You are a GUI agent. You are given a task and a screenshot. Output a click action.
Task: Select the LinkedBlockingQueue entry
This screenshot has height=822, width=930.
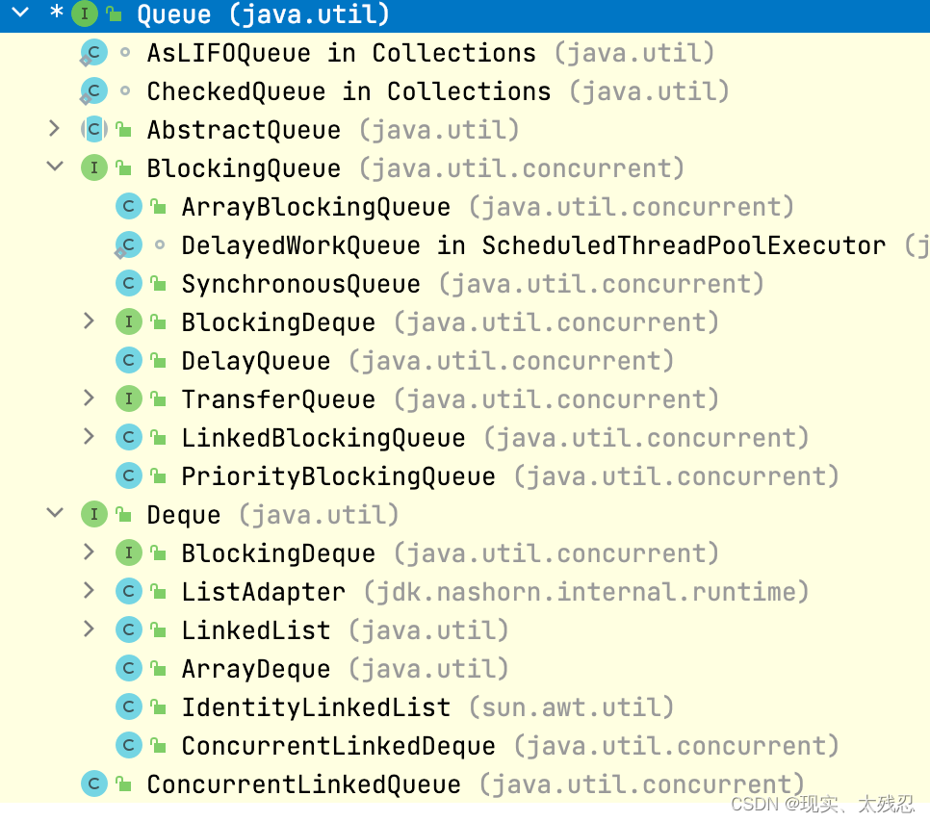coord(495,438)
